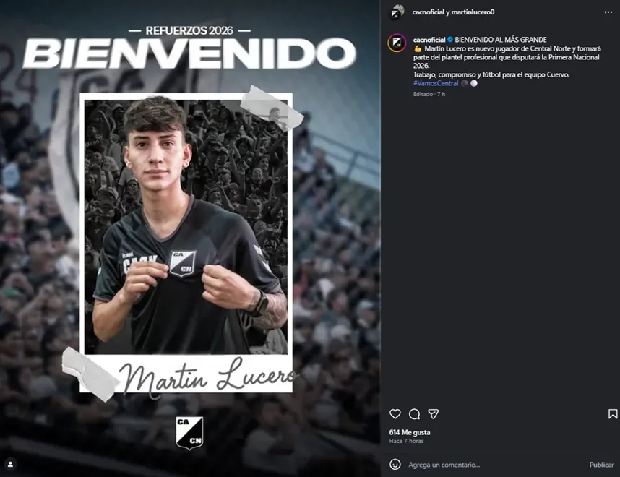Screen dimensions: 620x477
Task: Click the Publicar button
Action: (601, 465)
